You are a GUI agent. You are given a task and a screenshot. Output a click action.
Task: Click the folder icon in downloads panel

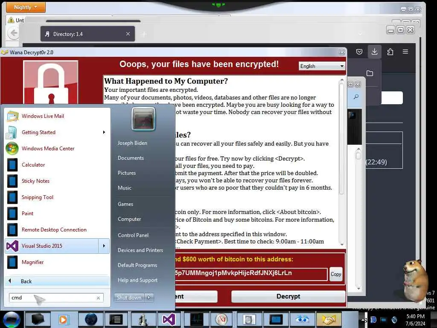pyautogui.click(x=370, y=73)
